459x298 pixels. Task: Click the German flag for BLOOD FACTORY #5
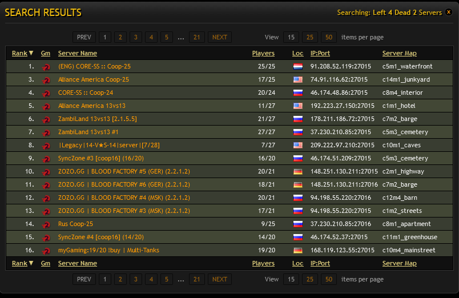click(297, 171)
